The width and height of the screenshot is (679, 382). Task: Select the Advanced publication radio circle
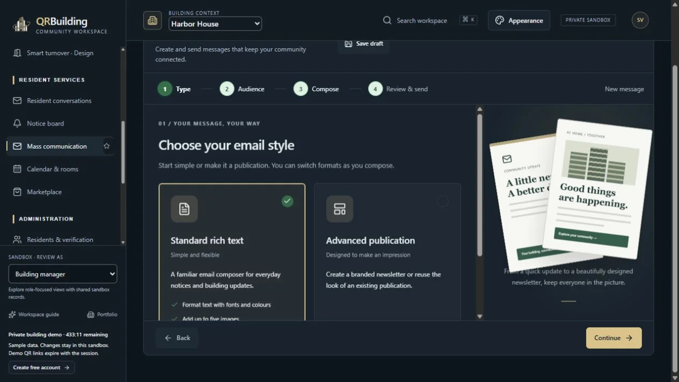[443, 201]
